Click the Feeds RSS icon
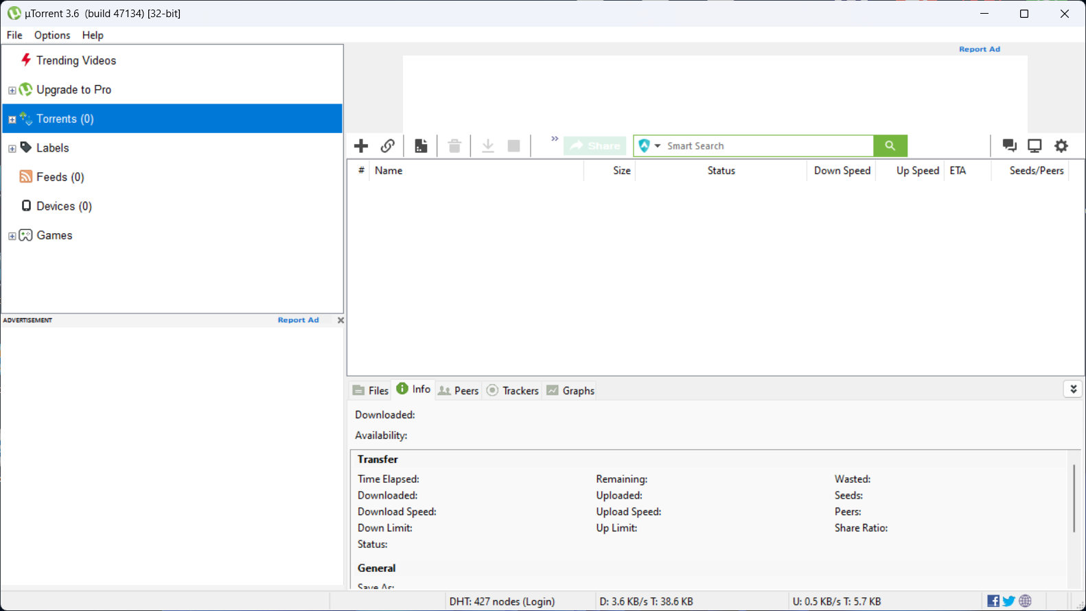 tap(26, 176)
